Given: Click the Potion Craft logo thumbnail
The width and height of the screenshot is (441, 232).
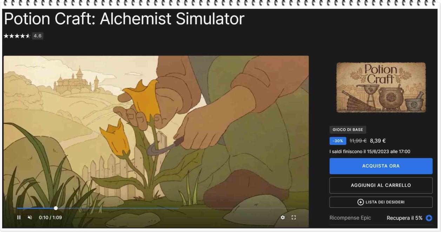Looking at the screenshot, I should point(381,87).
